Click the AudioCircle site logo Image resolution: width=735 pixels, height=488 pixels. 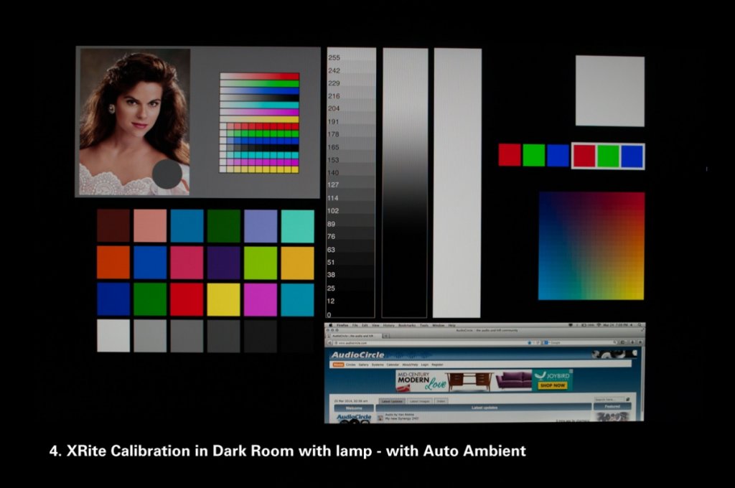(x=357, y=355)
